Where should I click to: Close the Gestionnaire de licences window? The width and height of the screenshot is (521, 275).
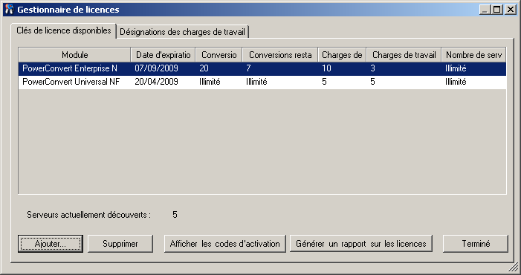click(x=510, y=10)
